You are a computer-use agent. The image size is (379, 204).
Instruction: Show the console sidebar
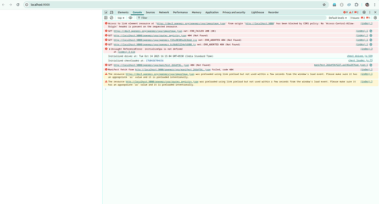click(x=106, y=18)
